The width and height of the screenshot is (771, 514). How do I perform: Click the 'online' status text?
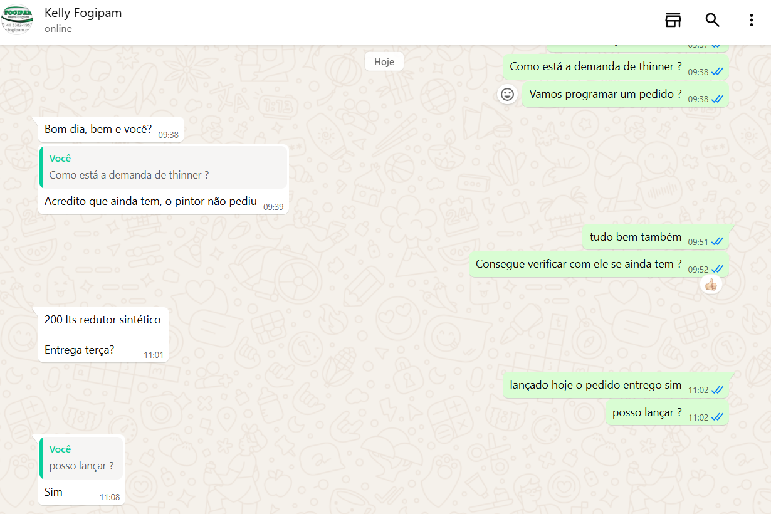click(x=58, y=29)
